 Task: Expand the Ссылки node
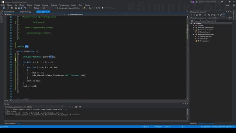coord(194,25)
